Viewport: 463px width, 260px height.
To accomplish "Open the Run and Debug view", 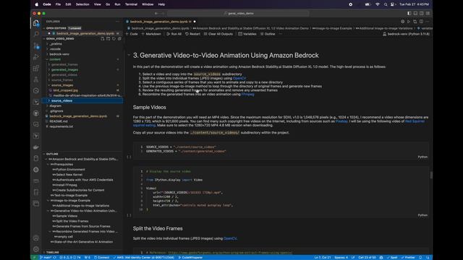I will [x=36, y=57].
